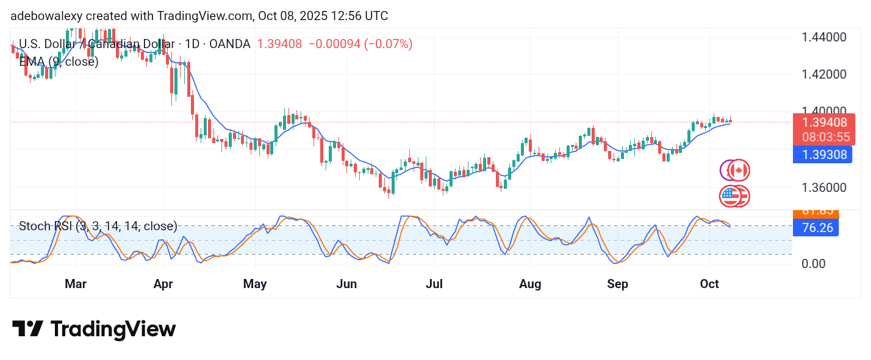Click the Aug label on time axis
Screen dimensions: 871x360
529,284
